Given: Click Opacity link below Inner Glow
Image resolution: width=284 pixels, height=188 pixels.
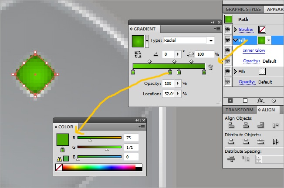Looking at the screenshot, I should tap(251, 61).
